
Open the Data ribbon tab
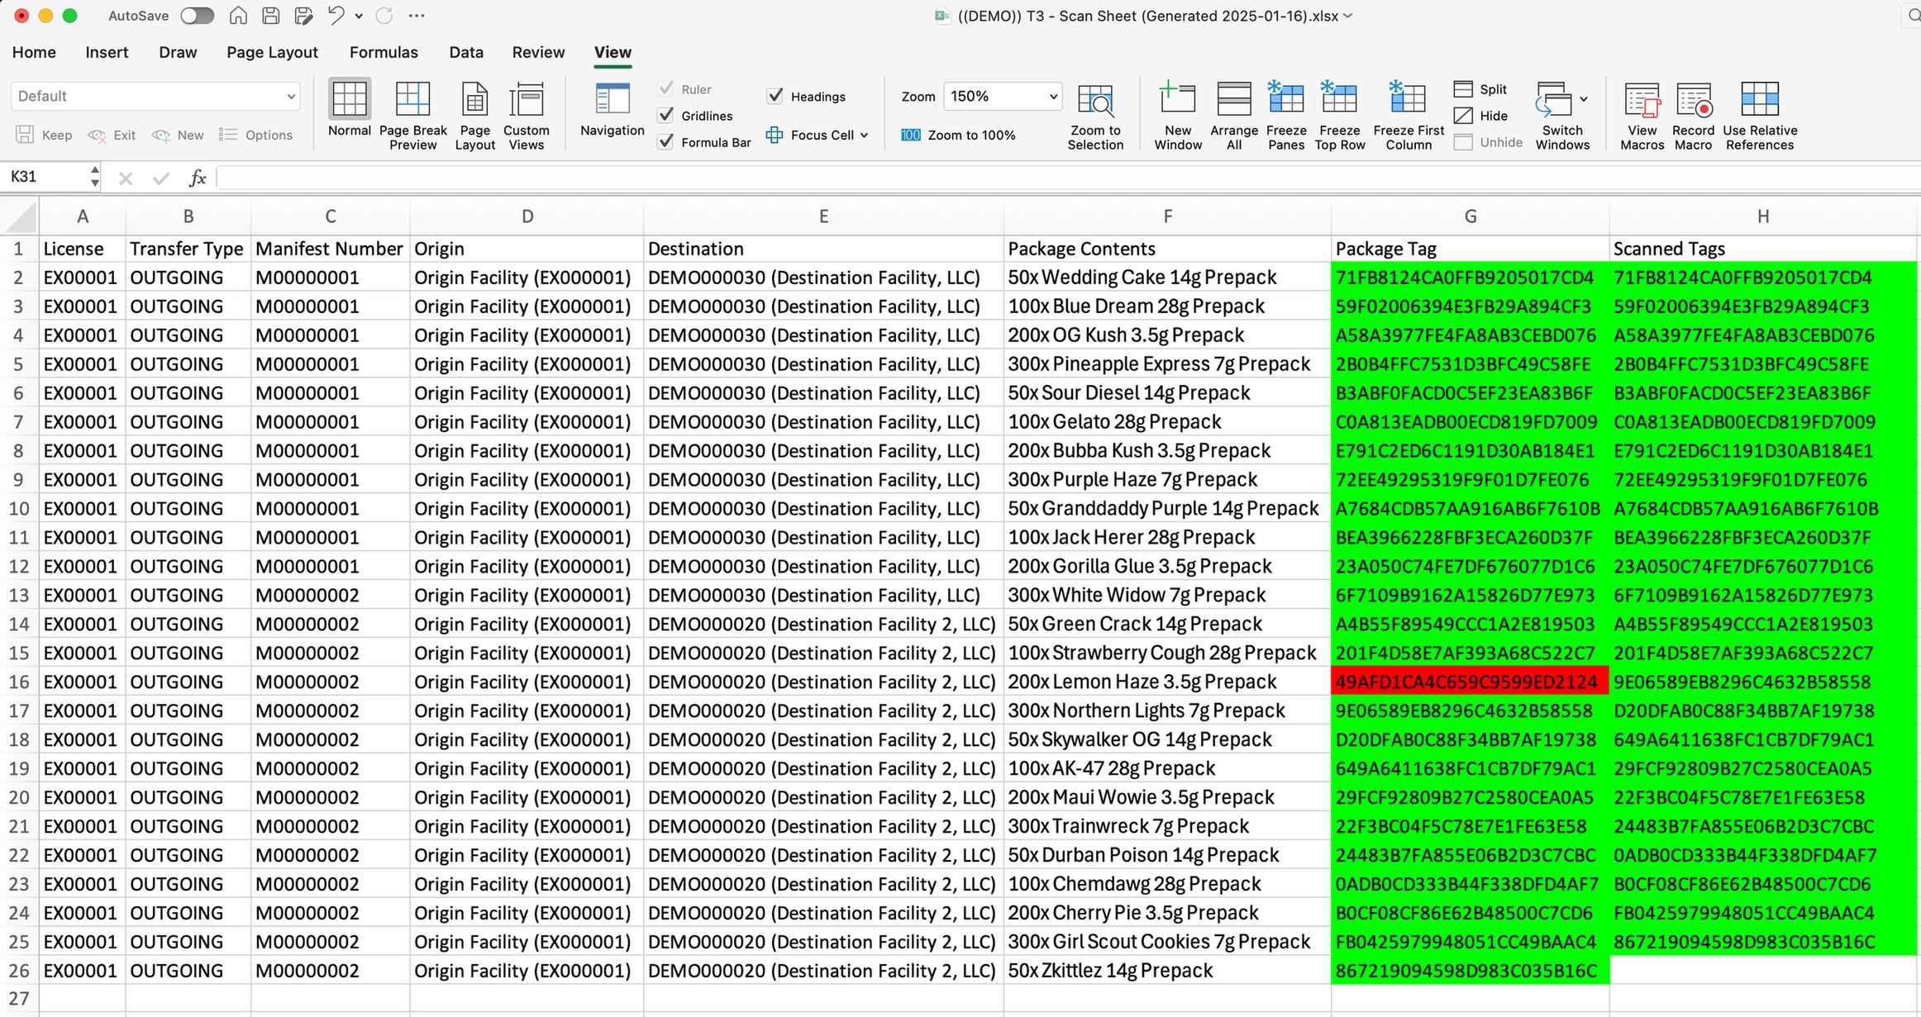466,52
